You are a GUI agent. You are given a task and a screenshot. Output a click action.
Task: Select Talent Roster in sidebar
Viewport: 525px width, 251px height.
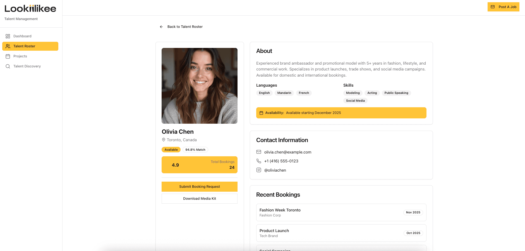click(30, 46)
